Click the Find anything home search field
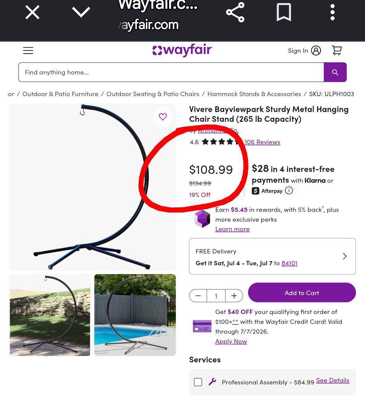365x401 pixels. pos(171,72)
